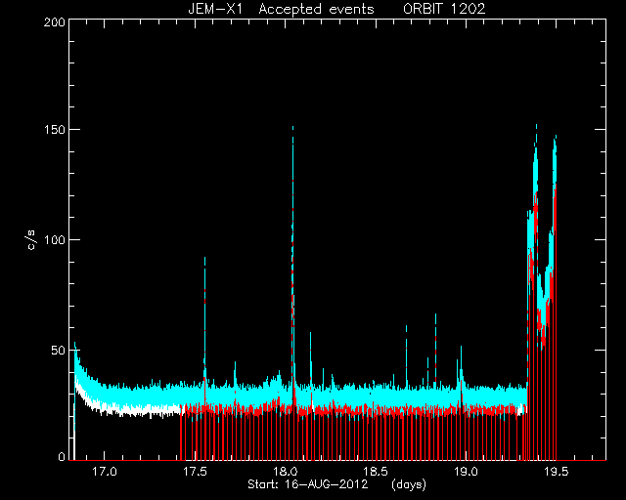Click the c/s y-axis label
Viewport: 626px width, 500px height.
(31, 240)
